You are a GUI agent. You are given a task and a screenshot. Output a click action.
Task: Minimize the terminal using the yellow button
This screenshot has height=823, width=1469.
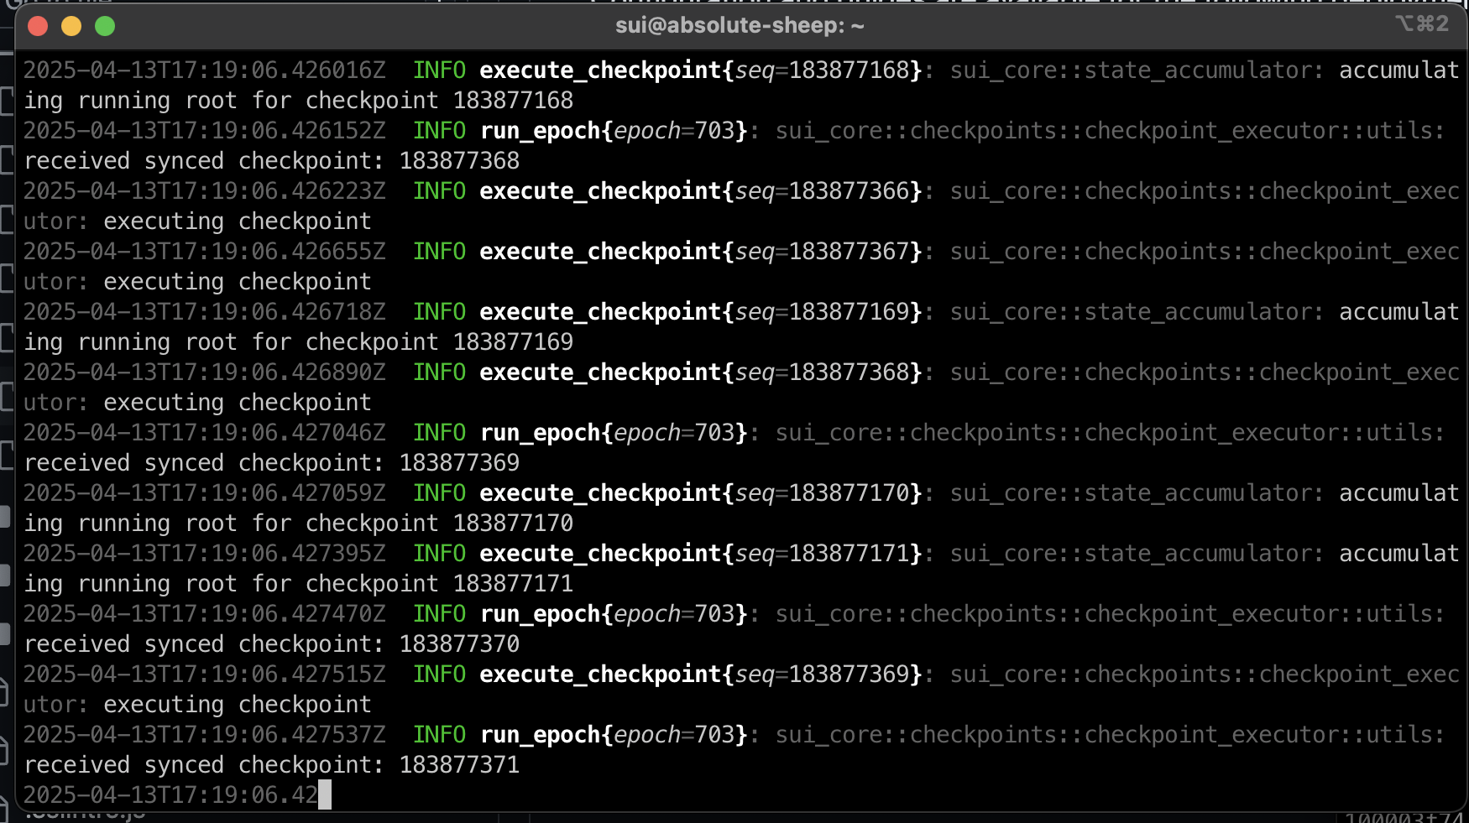71,26
